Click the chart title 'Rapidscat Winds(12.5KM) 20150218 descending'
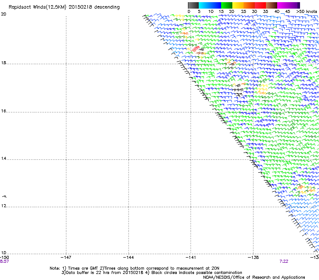This screenshot has height=280, width=319. [64, 7]
